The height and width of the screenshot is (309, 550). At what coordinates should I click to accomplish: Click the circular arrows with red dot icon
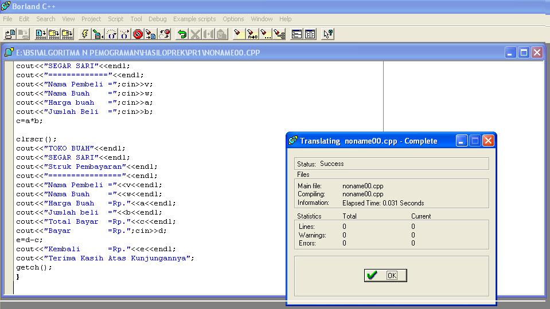click(x=165, y=34)
